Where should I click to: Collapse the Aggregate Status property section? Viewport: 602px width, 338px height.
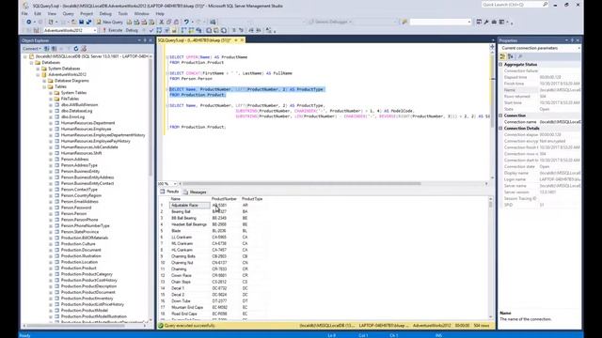pos(501,65)
